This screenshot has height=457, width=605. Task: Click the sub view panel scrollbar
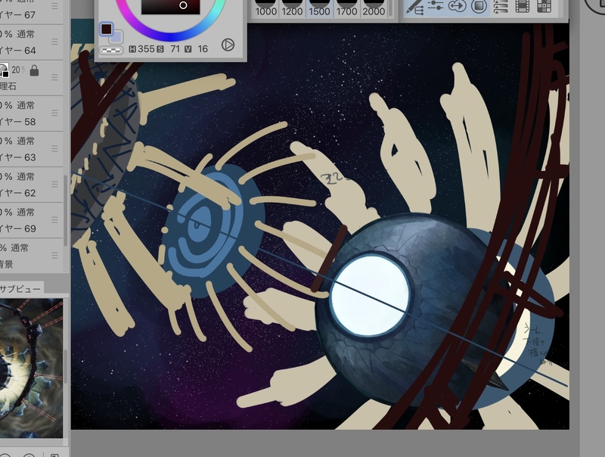tap(66, 367)
